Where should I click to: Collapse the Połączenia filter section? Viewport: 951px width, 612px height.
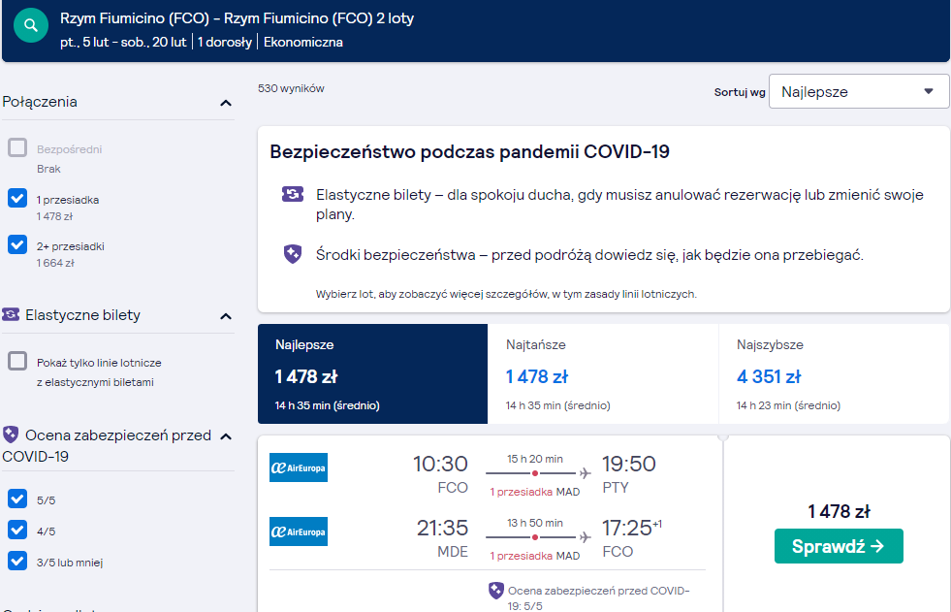click(x=226, y=103)
